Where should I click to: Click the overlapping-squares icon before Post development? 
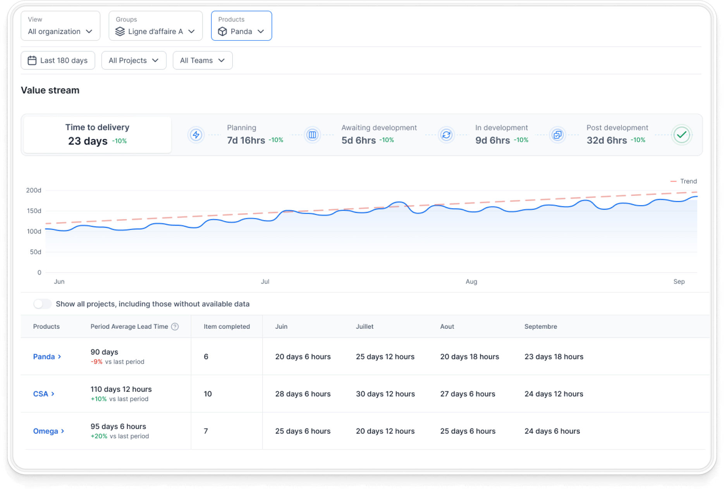558,135
